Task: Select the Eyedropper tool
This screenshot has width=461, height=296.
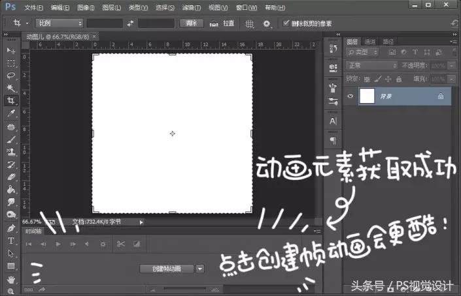Action: (11, 113)
